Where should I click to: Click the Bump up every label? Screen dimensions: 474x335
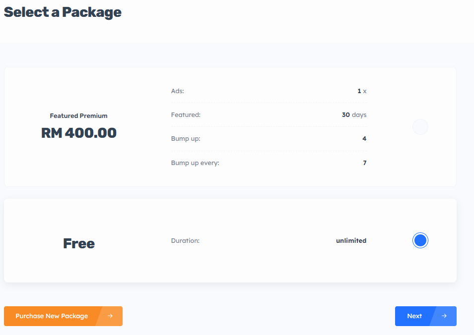tap(195, 163)
